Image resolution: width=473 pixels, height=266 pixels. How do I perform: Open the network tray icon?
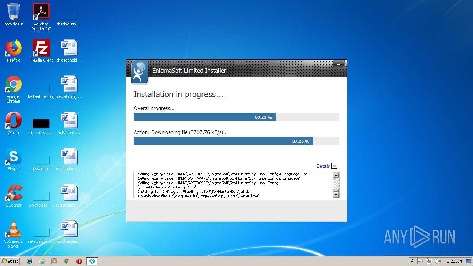429,261
